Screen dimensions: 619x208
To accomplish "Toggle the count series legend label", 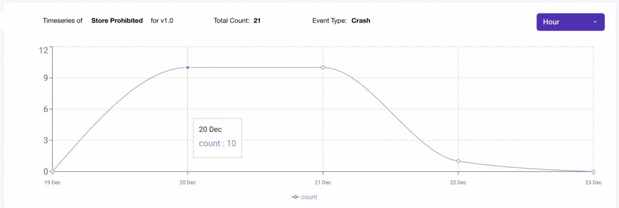I will point(309,197).
